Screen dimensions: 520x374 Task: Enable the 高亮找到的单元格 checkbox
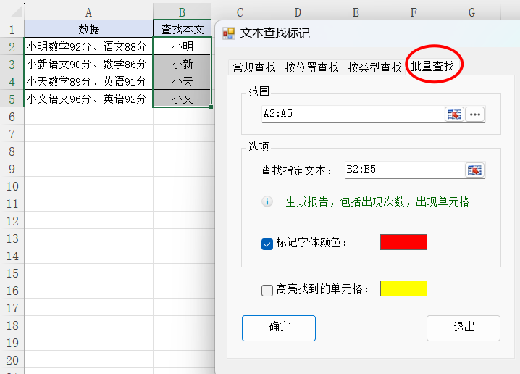coord(267,290)
